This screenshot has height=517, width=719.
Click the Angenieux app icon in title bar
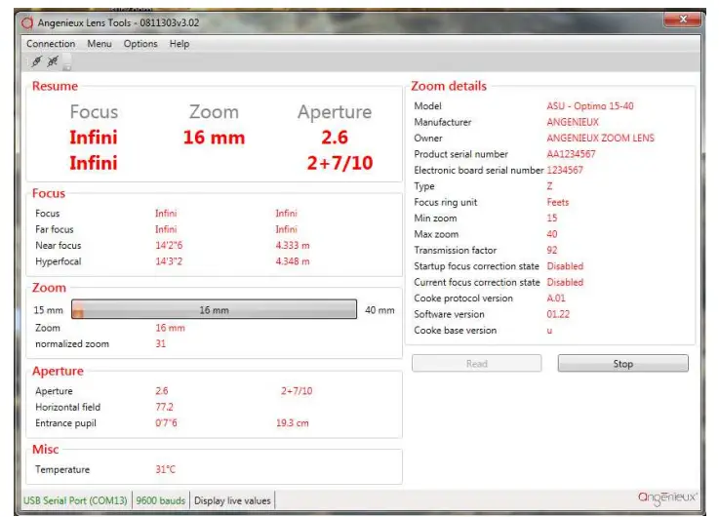click(27, 22)
